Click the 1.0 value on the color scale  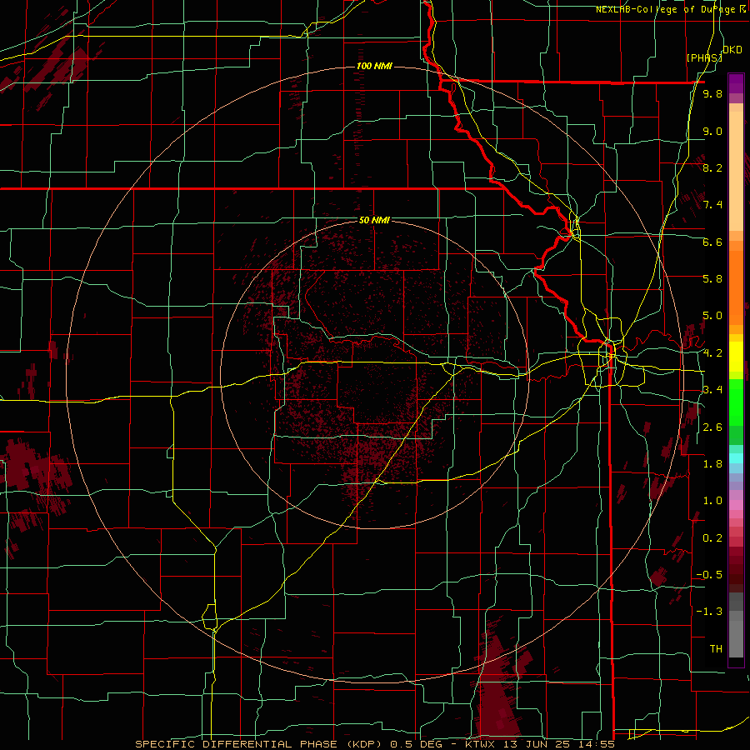(712, 501)
